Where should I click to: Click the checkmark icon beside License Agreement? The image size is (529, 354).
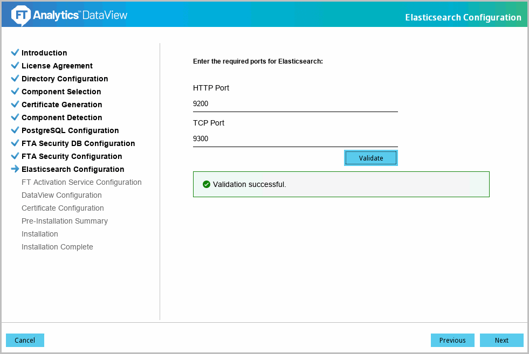click(15, 65)
